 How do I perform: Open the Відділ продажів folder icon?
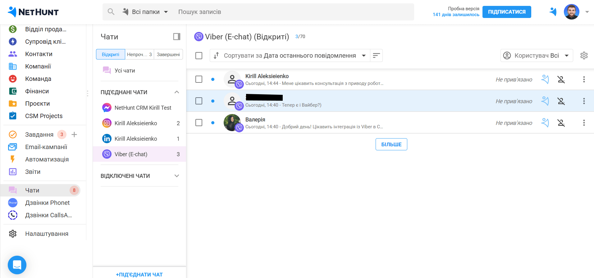(x=13, y=29)
